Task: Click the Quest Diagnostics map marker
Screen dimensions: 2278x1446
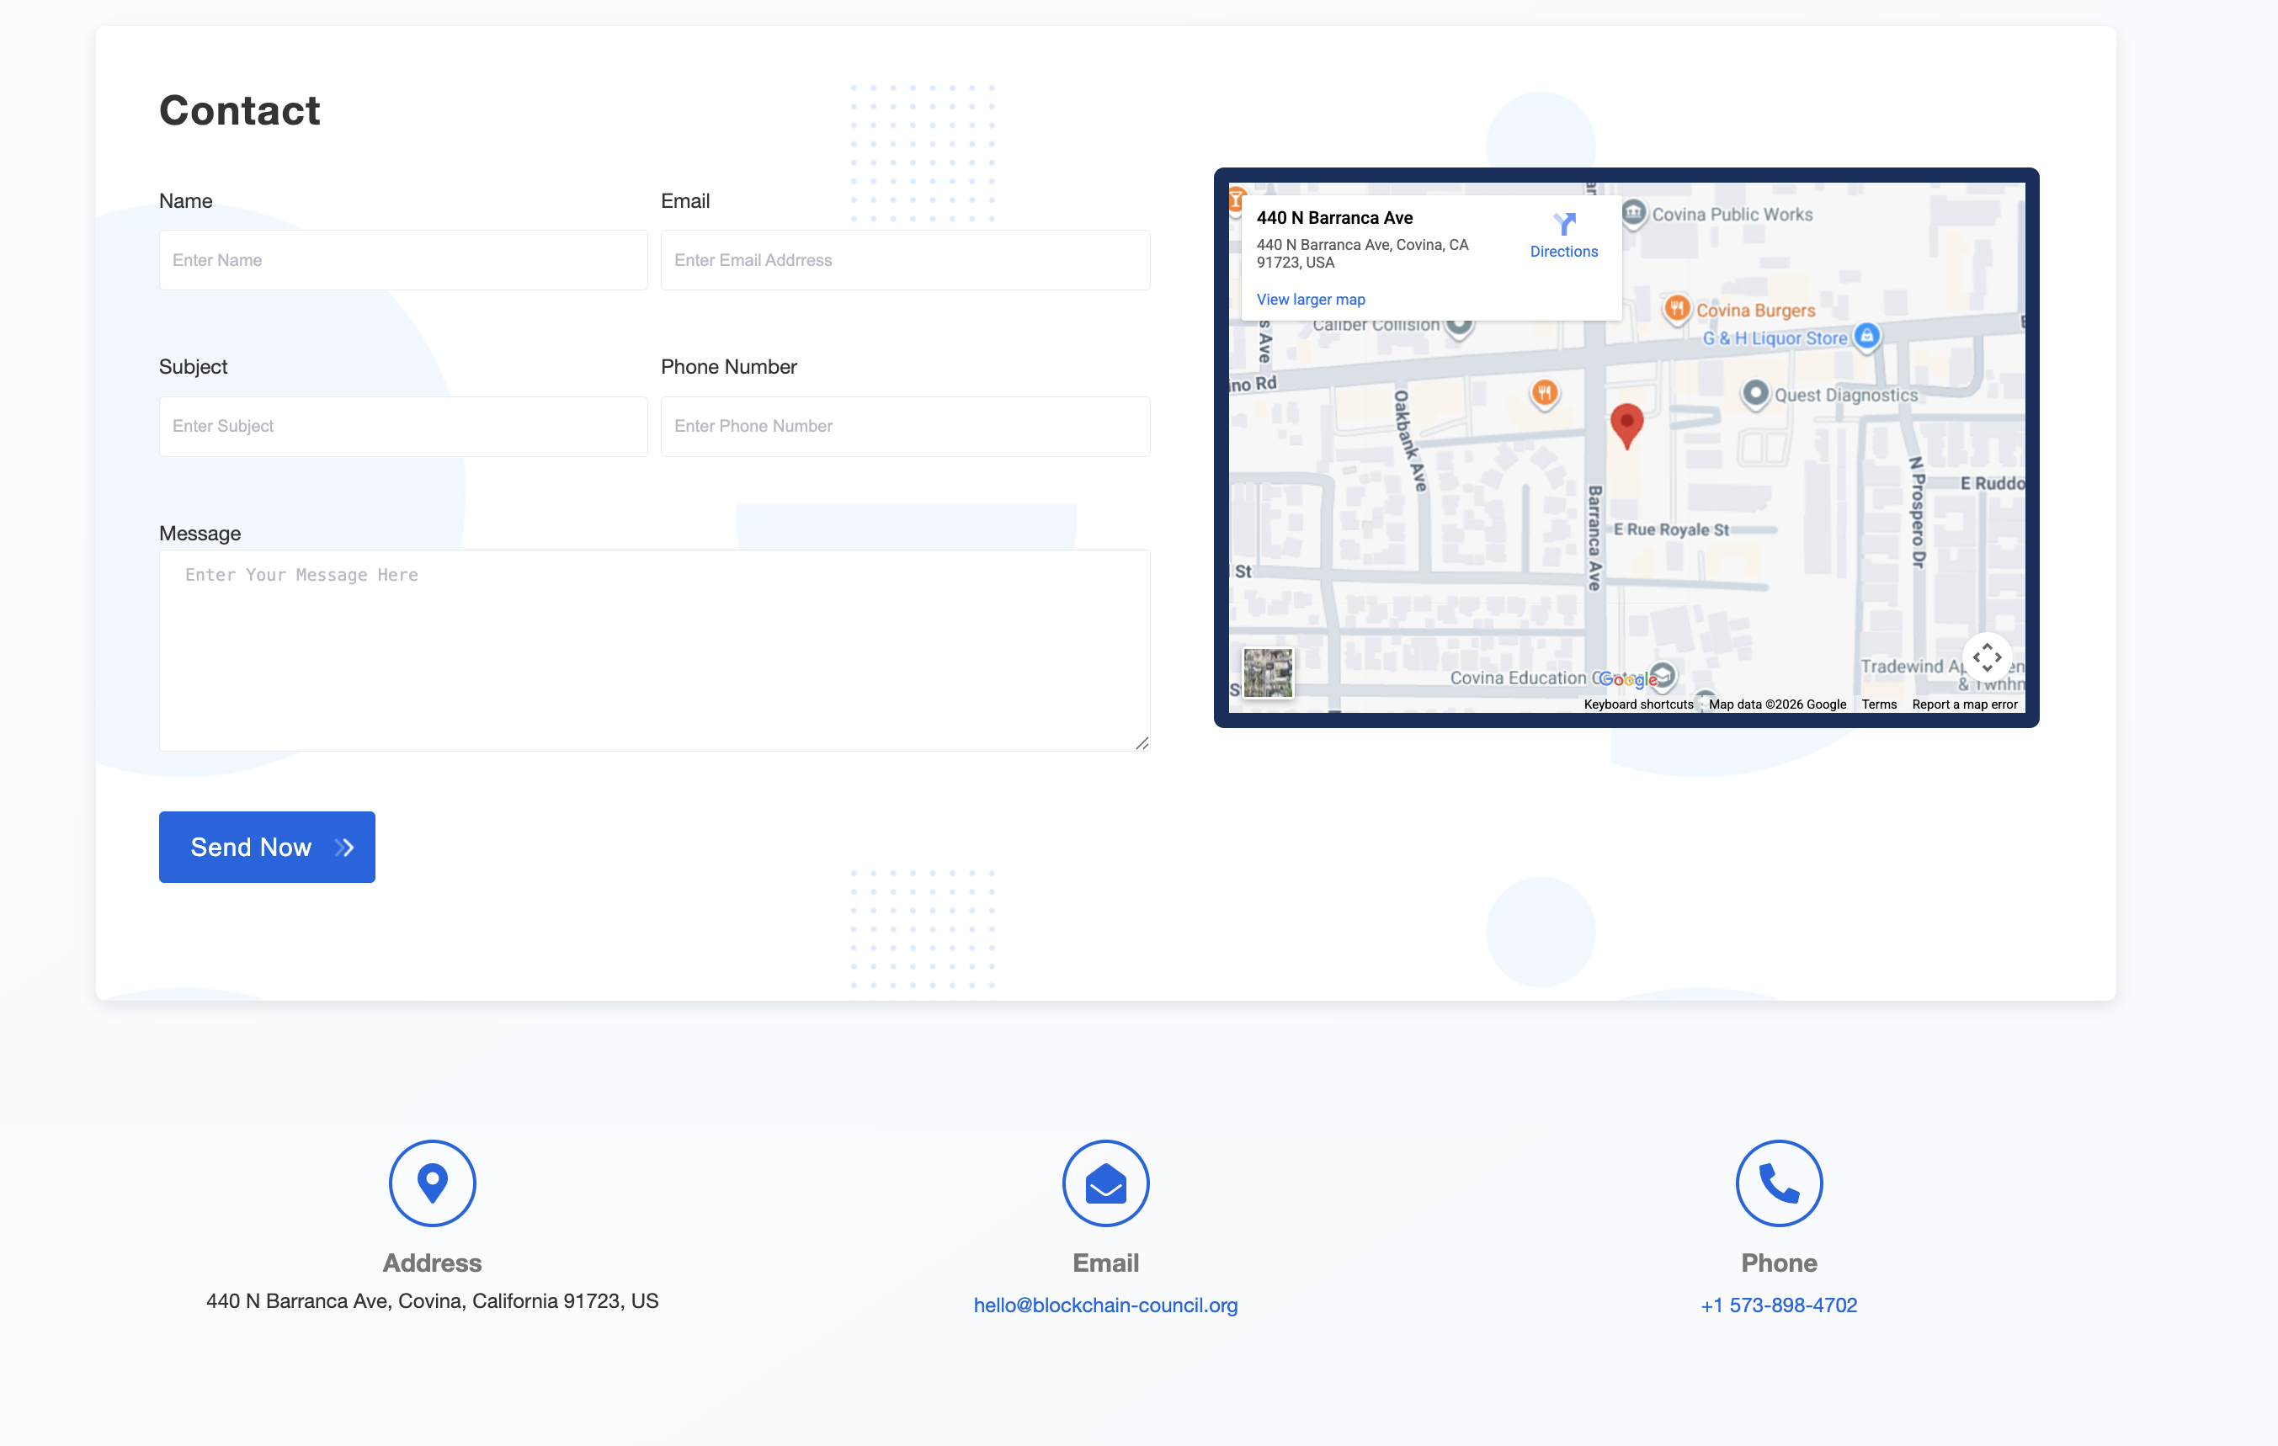Action: coord(1755,392)
